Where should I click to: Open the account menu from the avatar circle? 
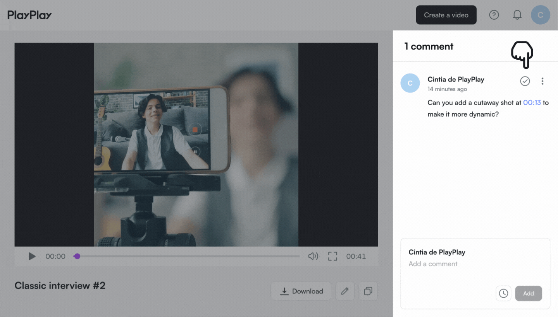coord(540,15)
